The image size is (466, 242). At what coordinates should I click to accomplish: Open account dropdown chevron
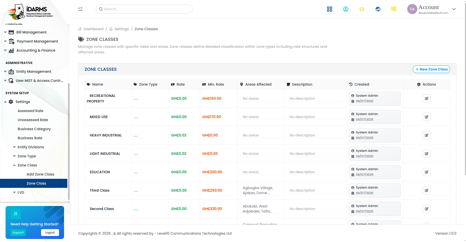(454, 9)
